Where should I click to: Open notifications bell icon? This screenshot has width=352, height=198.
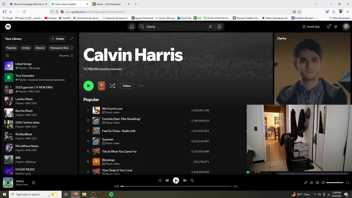tap(328, 27)
